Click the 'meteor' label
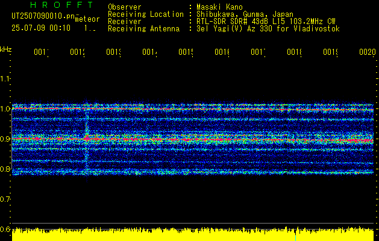Viewport: 379px width, 241px height. tap(87, 19)
